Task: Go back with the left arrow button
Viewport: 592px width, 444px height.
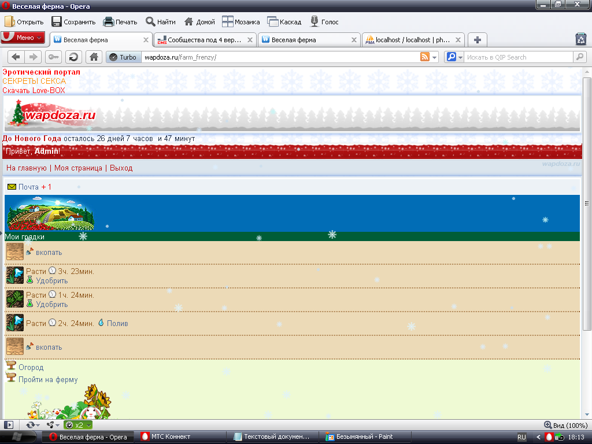Action: (x=16, y=57)
